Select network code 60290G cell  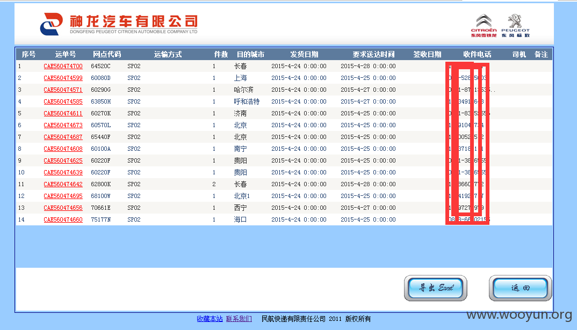(x=100, y=90)
